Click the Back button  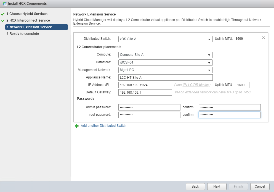coord(195,186)
